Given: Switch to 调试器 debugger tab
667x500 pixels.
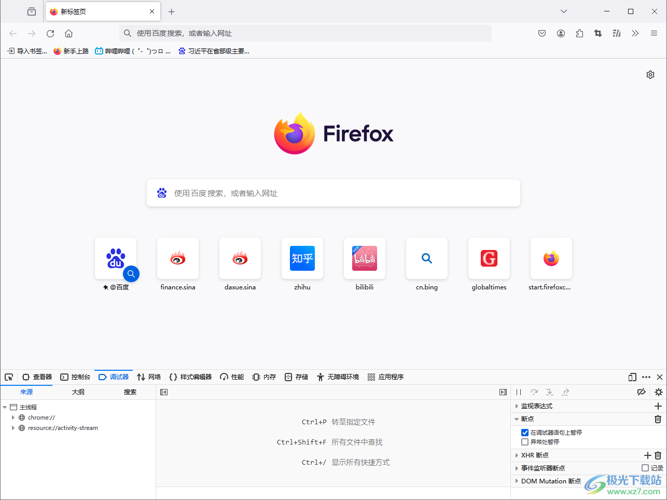Looking at the screenshot, I should pyautogui.click(x=114, y=377).
